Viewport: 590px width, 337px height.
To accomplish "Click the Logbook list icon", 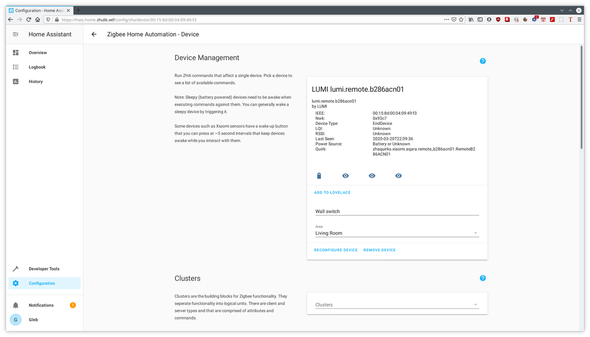I will click(x=16, y=67).
